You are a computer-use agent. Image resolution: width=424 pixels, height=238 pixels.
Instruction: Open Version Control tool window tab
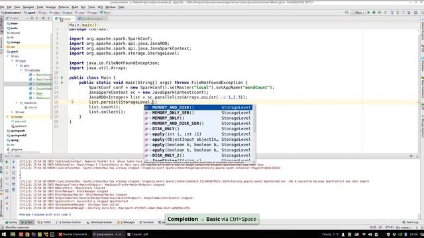68,222
